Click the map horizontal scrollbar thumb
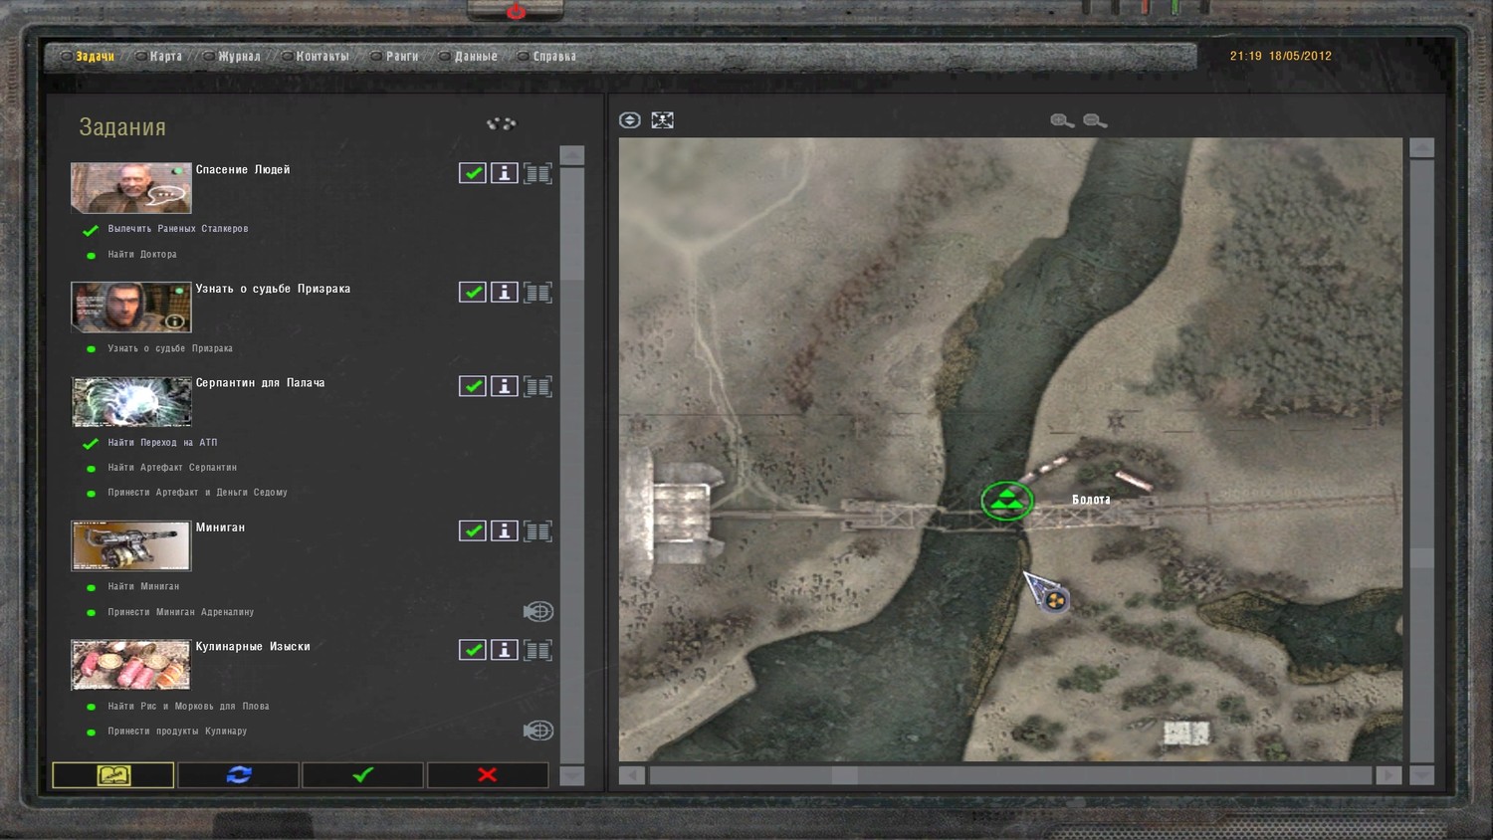 tap(845, 775)
